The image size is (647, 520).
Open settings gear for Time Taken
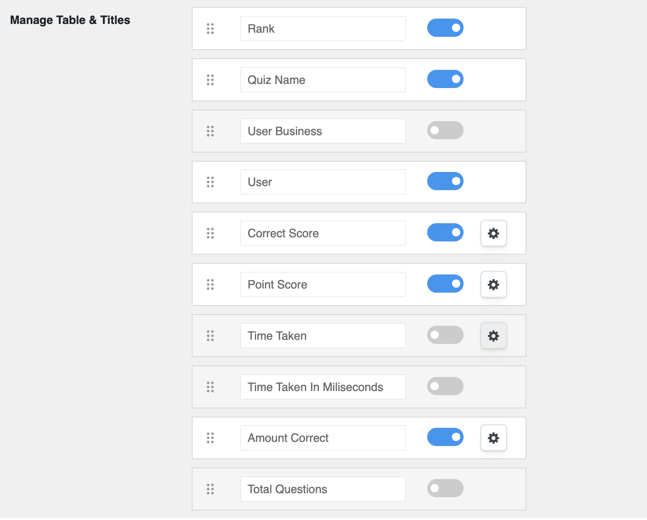(x=493, y=336)
